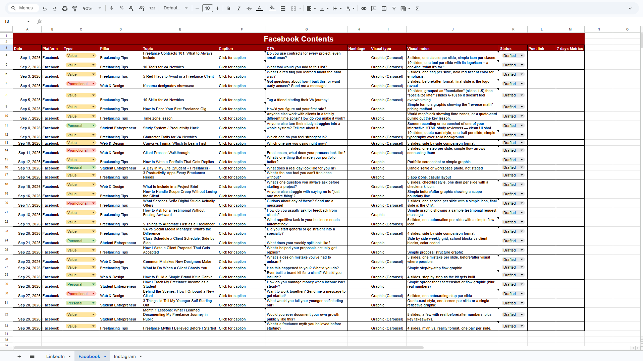
Task: Redo the last undone action
Action: pos(54,8)
